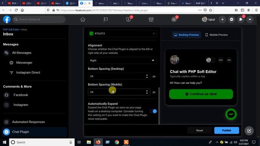This screenshot has width=260, height=146.
Task: Open the Account arrow menu
Action: tap(250, 19)
